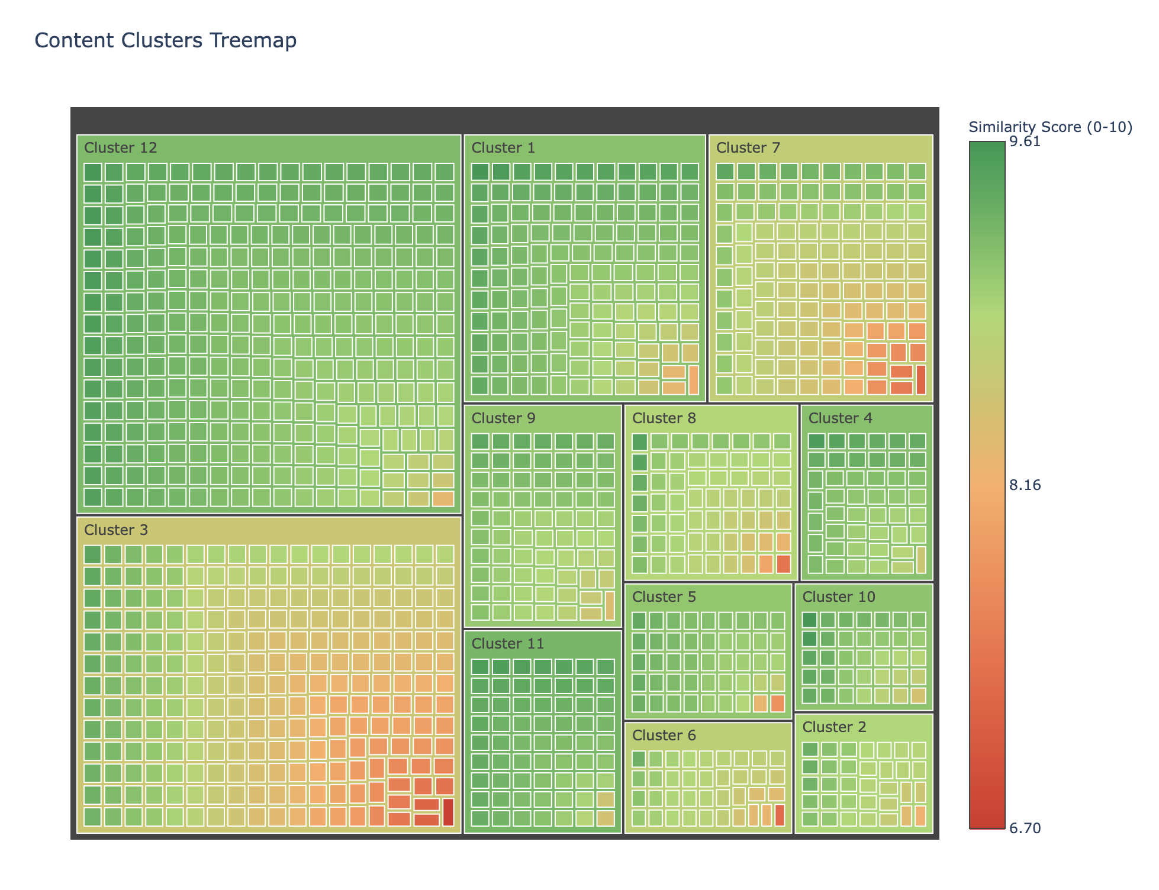Click the chart title Content Clusters Treemap
The image size is (1159, 890).
(x=166, y=40)
